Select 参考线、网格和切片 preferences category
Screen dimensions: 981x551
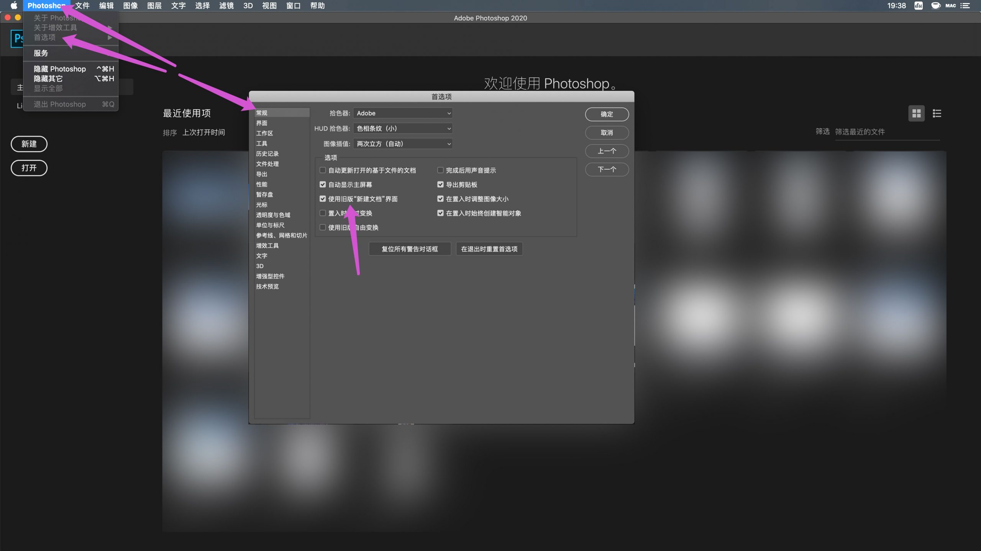[x=282, y=235]
